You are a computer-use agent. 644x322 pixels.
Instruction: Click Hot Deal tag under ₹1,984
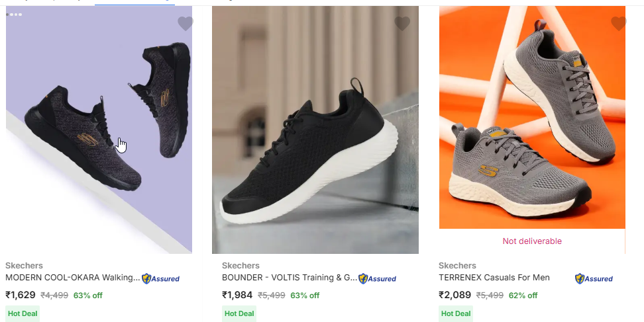239,313
